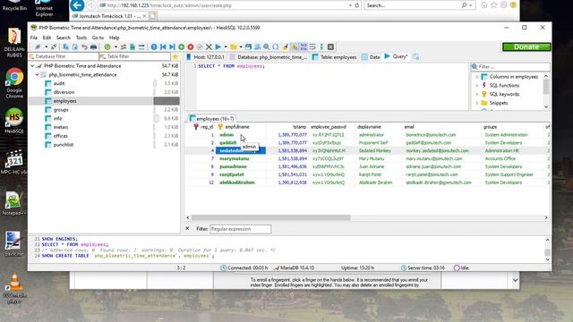Open a new query tab icon
The height and width of the screenshot is (322, 573).
click(415, 56)
